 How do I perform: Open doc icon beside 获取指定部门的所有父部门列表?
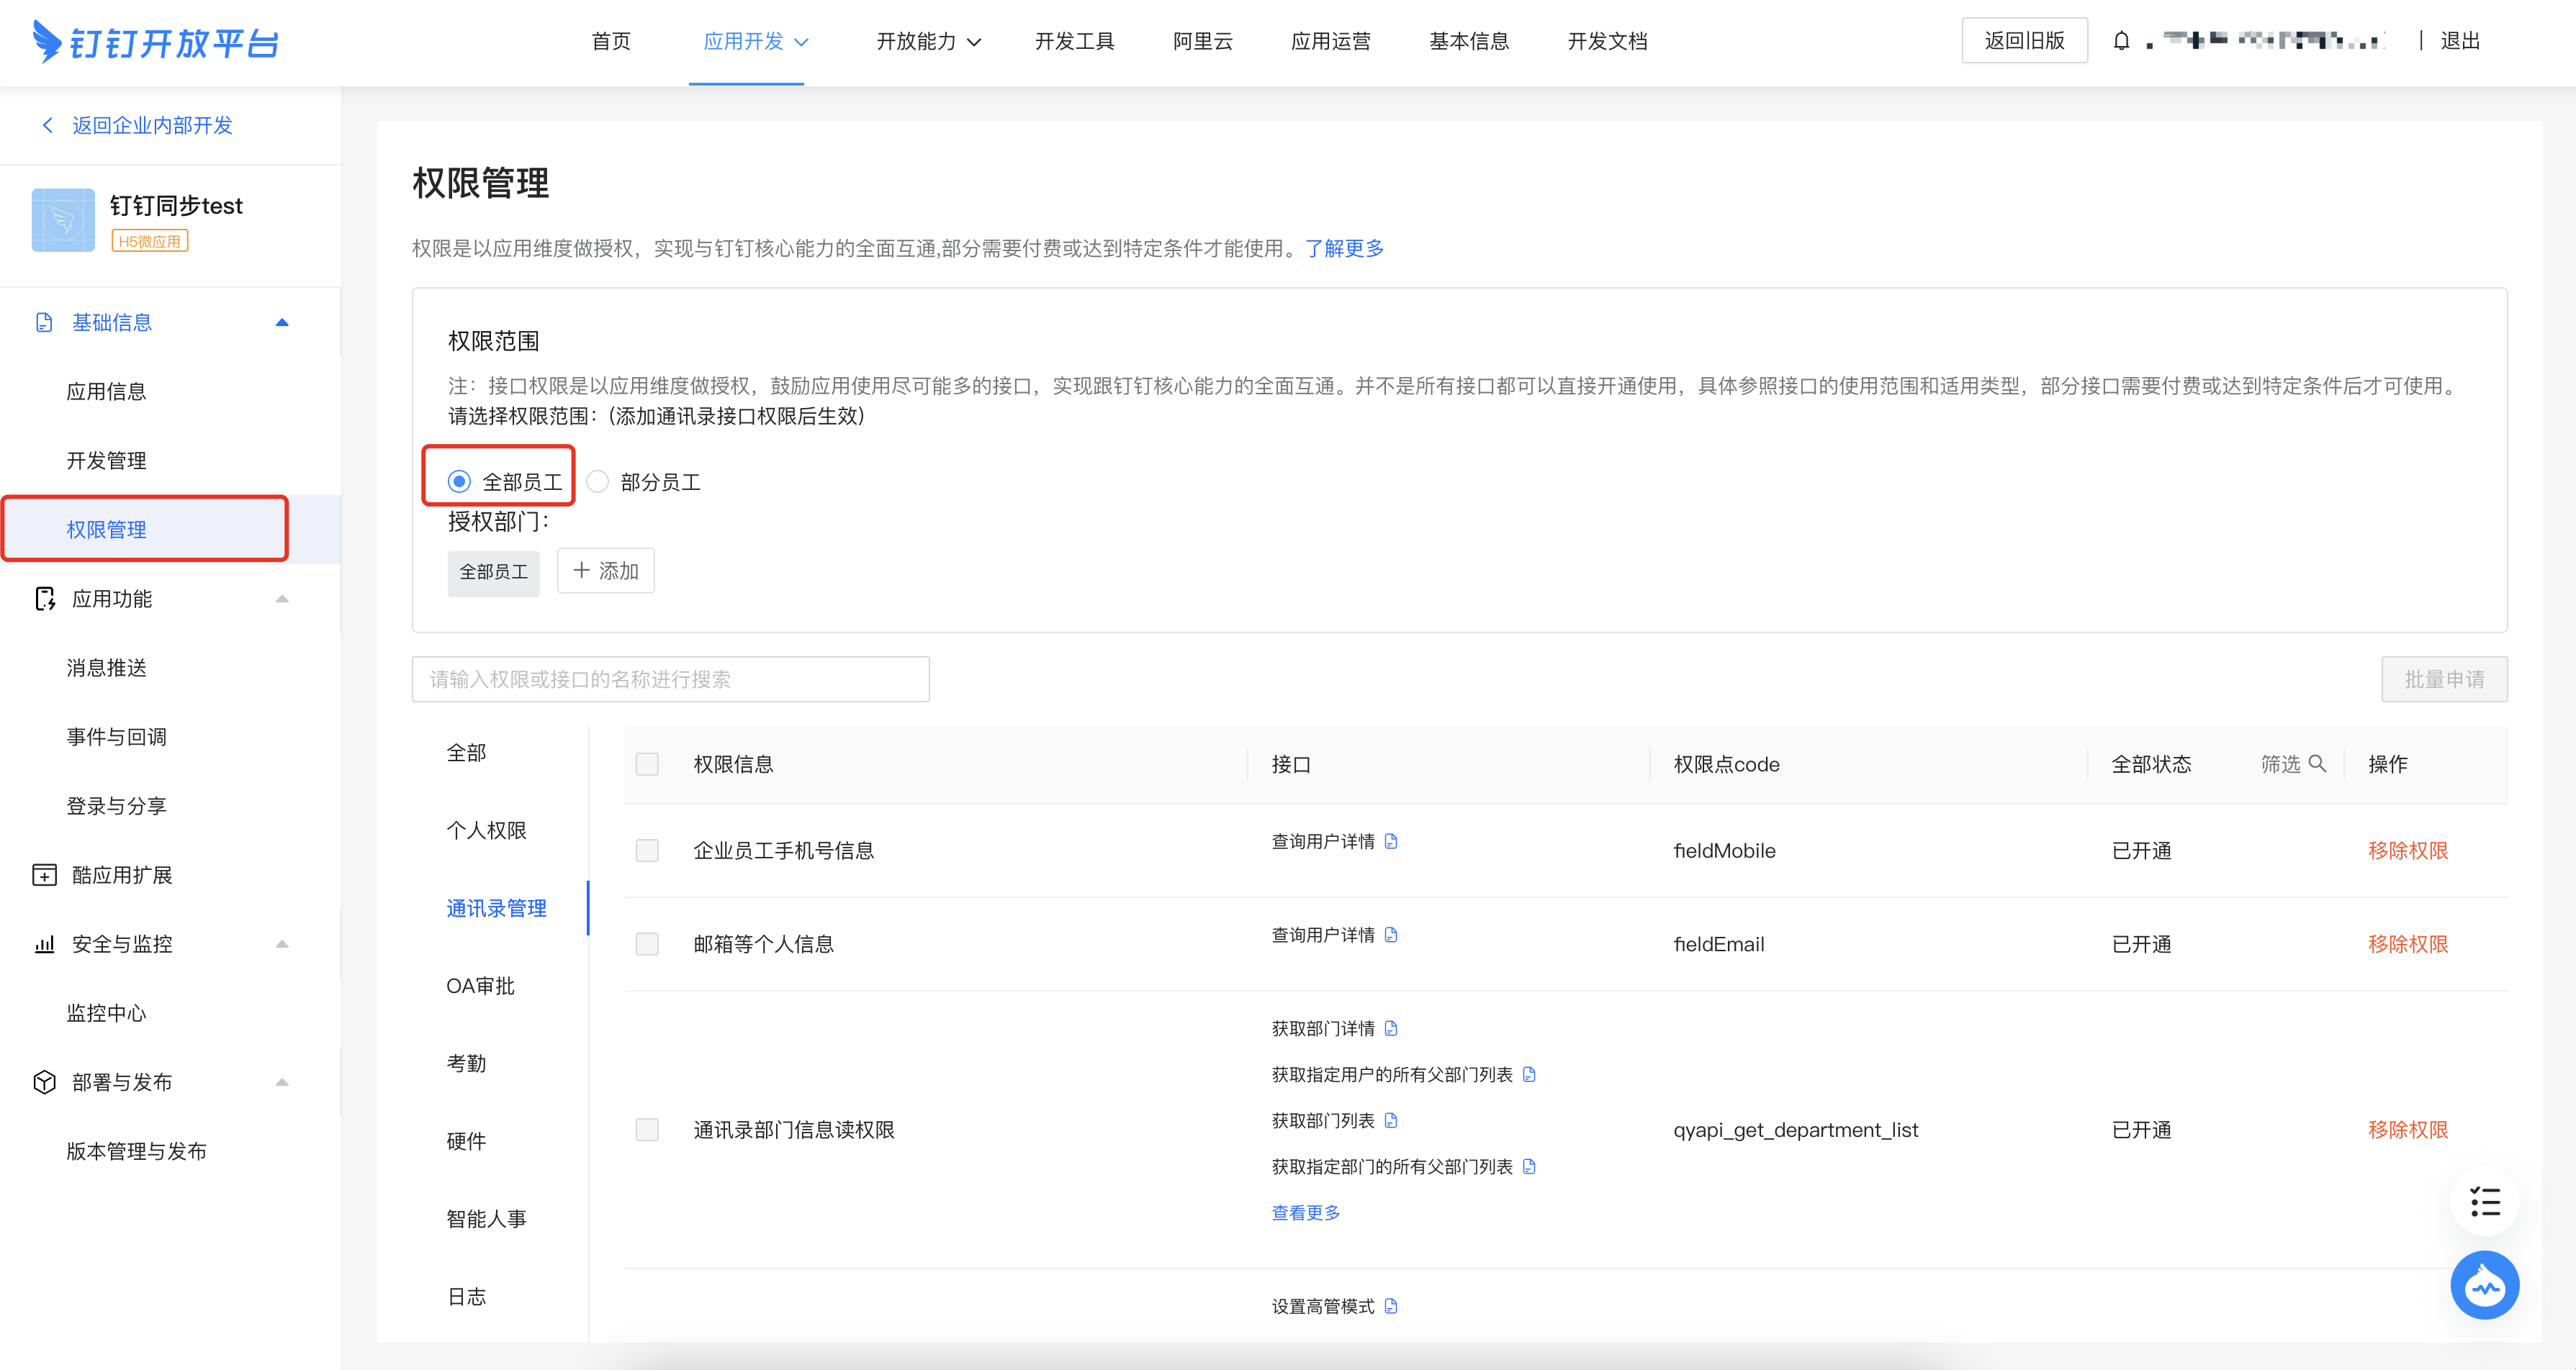pyautogui.click(x=1528, y=1166)
